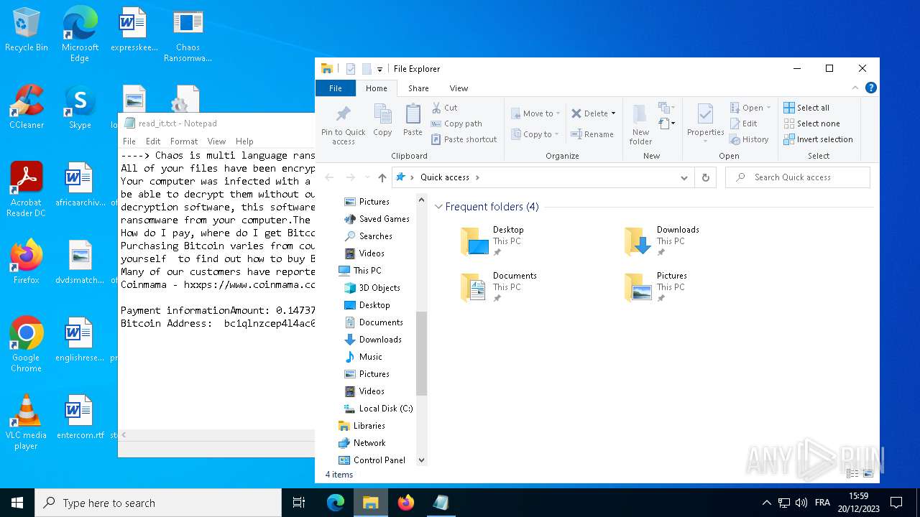The image size is (920, 517).
Task: Switch to the View ribbon tab
Action: point(459,88)
